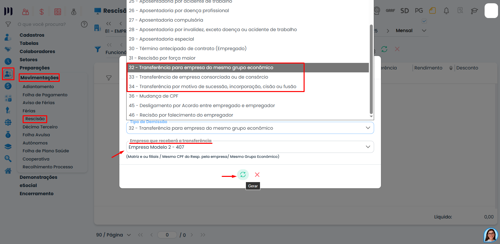The height and width of the screenshot is (244, 500).
Task: Open the layers stack sidebar icon
Action: tap(8, 147)
